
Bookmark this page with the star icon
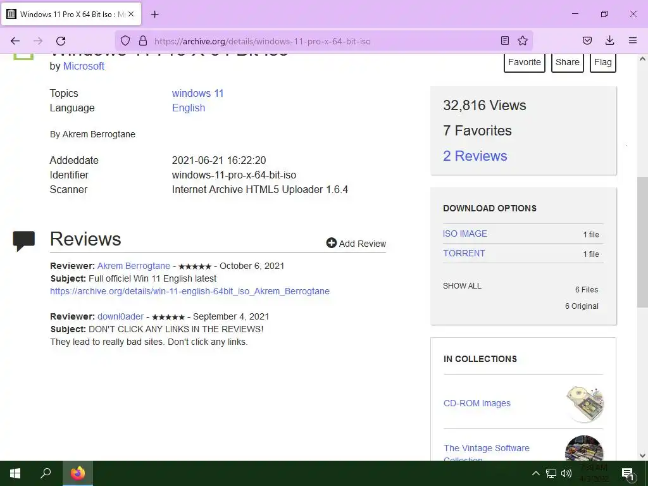click(523, 40)
